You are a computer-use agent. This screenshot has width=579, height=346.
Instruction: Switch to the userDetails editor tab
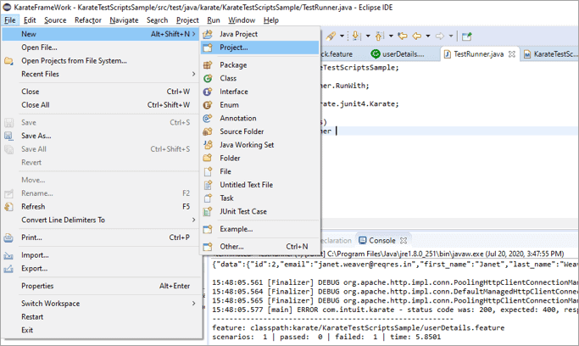[x=398, y=54]
